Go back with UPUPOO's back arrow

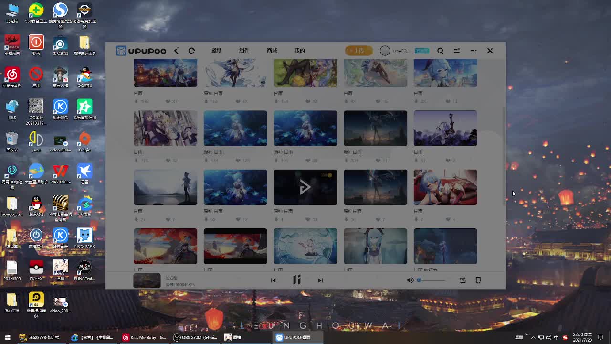177,51
